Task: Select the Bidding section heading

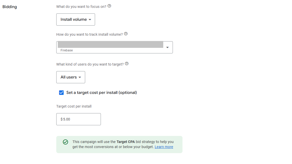Action: point(10,7)
